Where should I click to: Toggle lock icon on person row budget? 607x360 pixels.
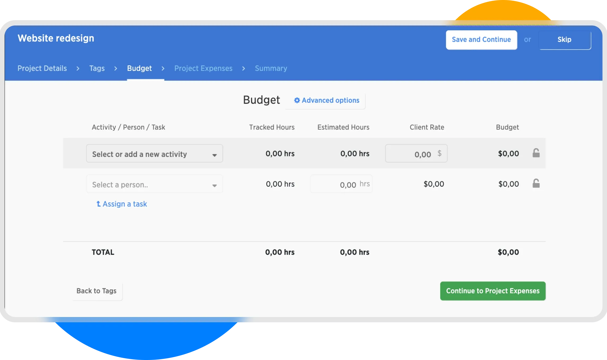536,183
